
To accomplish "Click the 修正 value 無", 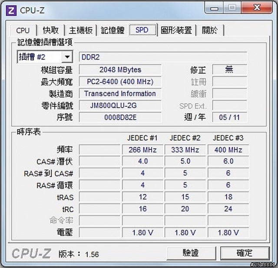I will point(229,69).
